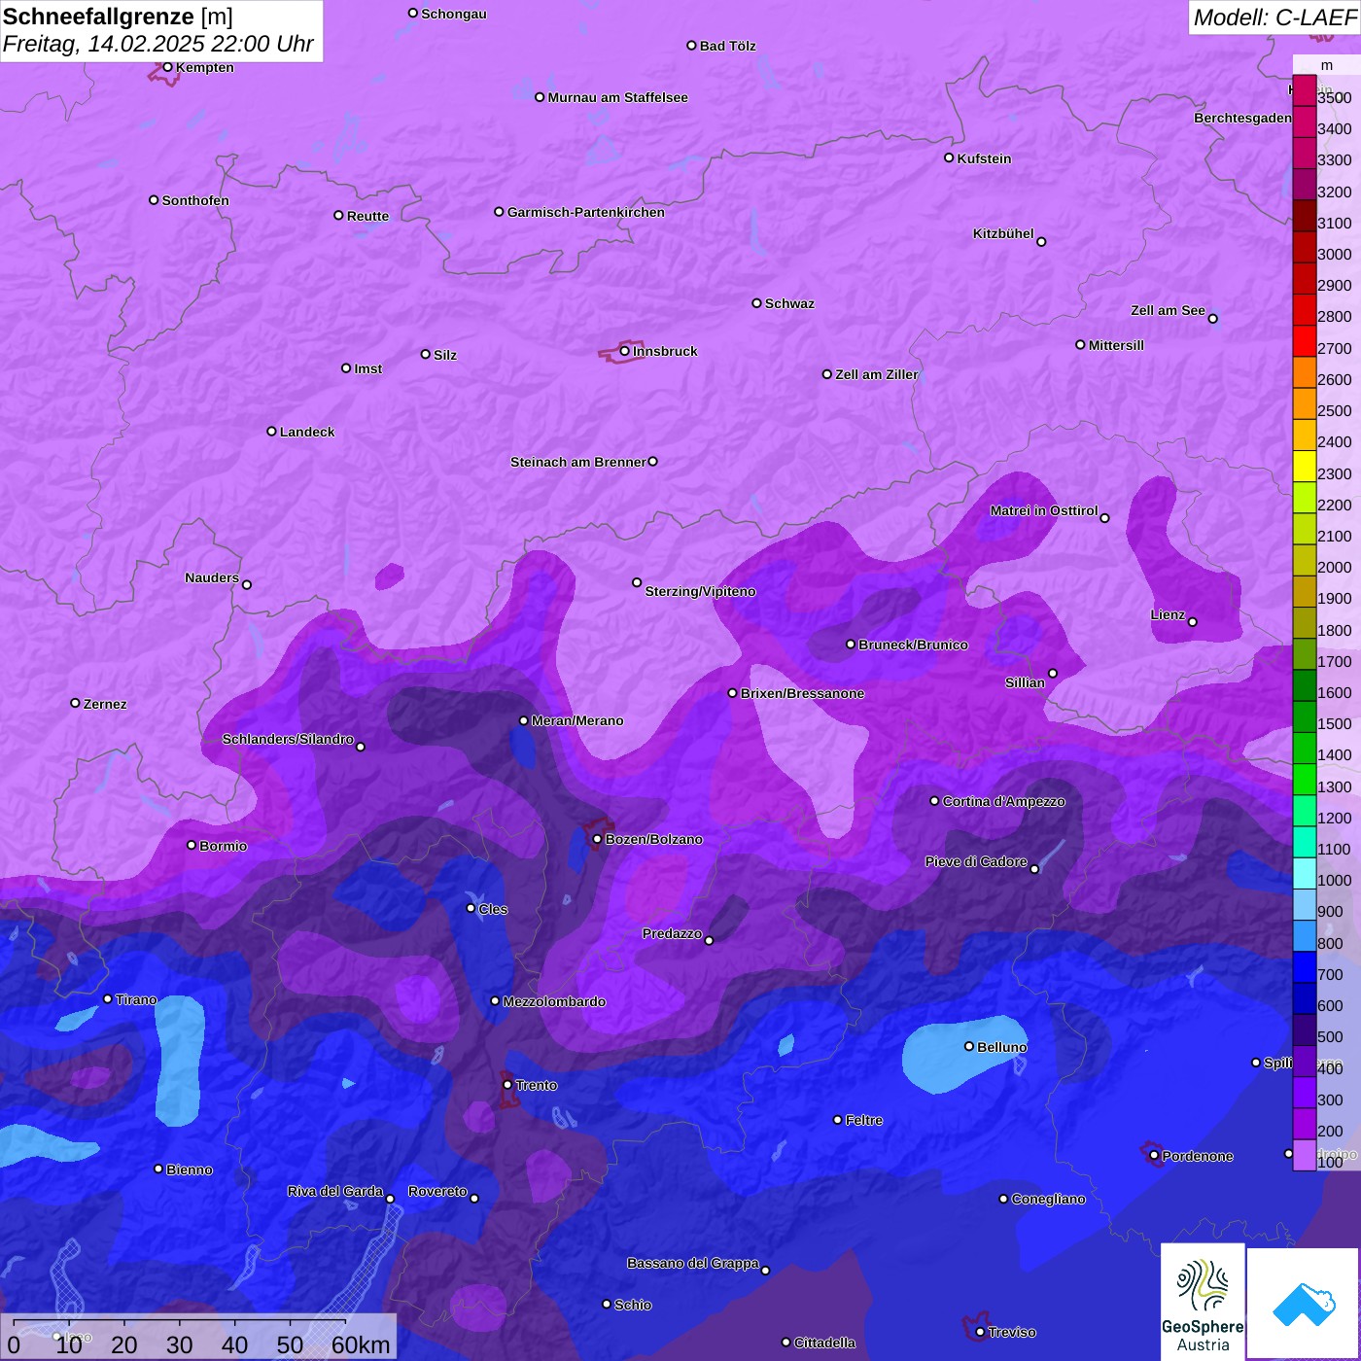
Task: Select the Zell am See marker dot
Action: (x=1212, y=319)
